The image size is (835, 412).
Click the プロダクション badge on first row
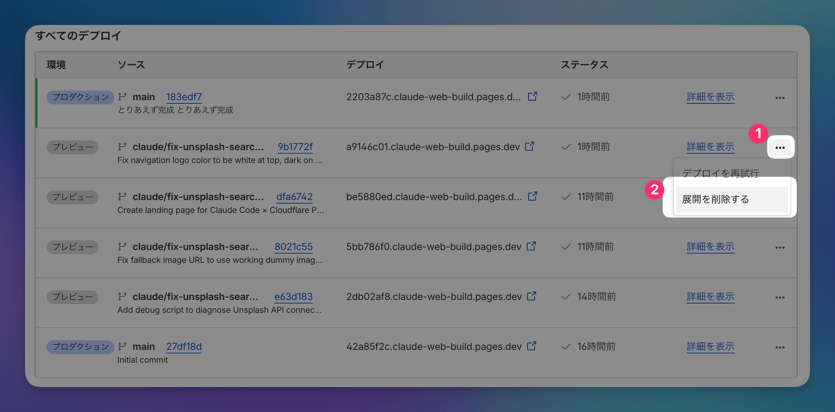click(80, 97)
